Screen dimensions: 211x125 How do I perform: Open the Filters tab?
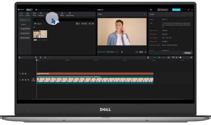tap(62, 14)
